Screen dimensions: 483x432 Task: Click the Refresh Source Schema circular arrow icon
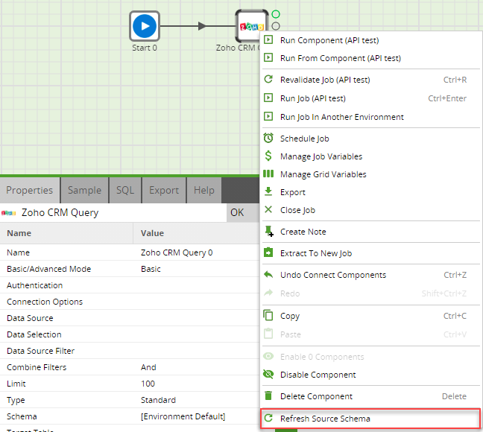[268, 418]
